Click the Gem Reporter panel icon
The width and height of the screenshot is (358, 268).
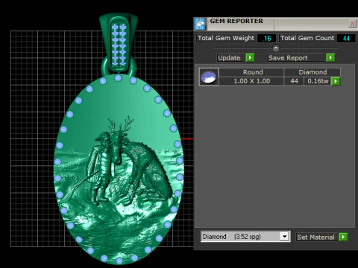coord(200,24)
